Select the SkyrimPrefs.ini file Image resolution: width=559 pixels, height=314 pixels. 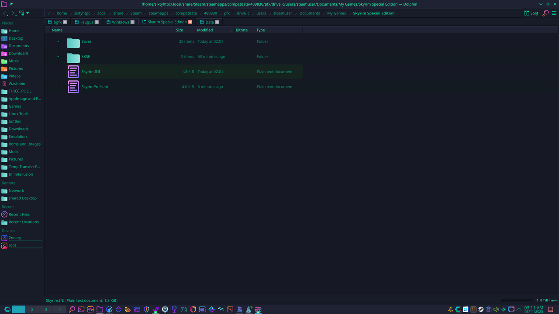pyautogui.click(x=95, y=86)
